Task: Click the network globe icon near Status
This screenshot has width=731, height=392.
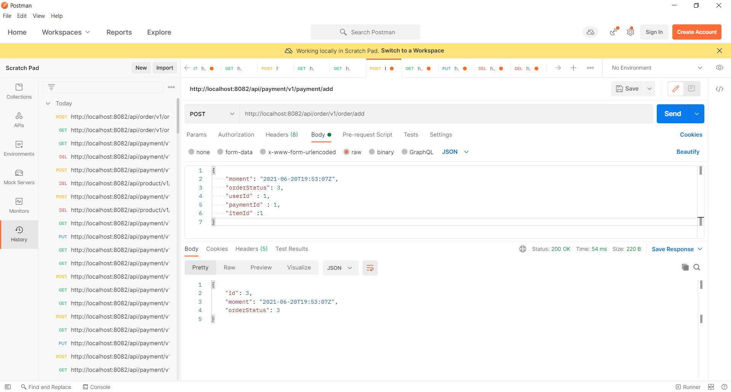Action: (523, 249)
